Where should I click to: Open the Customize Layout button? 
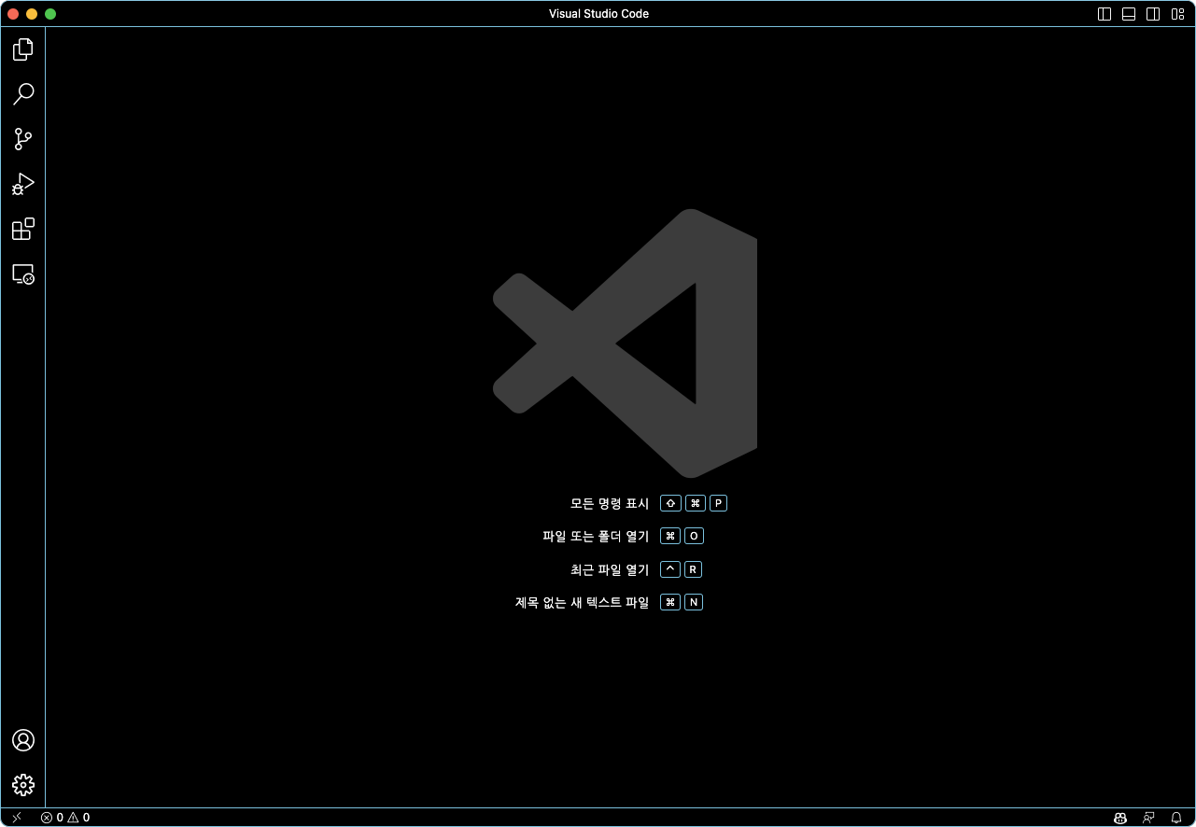1177,14
